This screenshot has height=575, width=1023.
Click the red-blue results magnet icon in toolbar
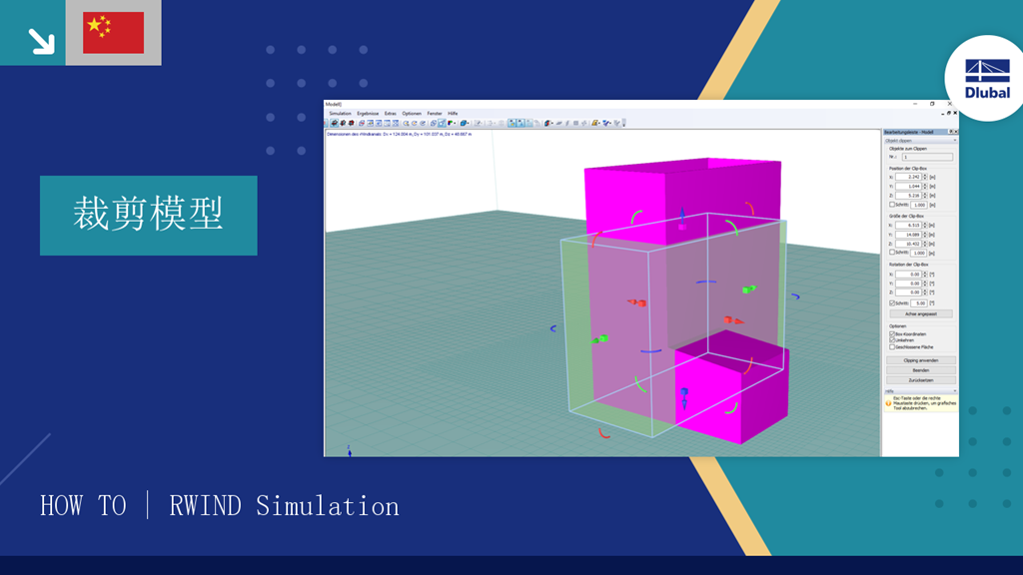click(x=547, y=123)
